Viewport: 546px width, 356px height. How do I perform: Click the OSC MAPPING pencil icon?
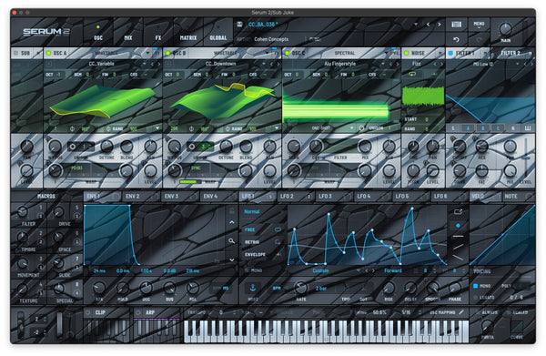point(461,312)
